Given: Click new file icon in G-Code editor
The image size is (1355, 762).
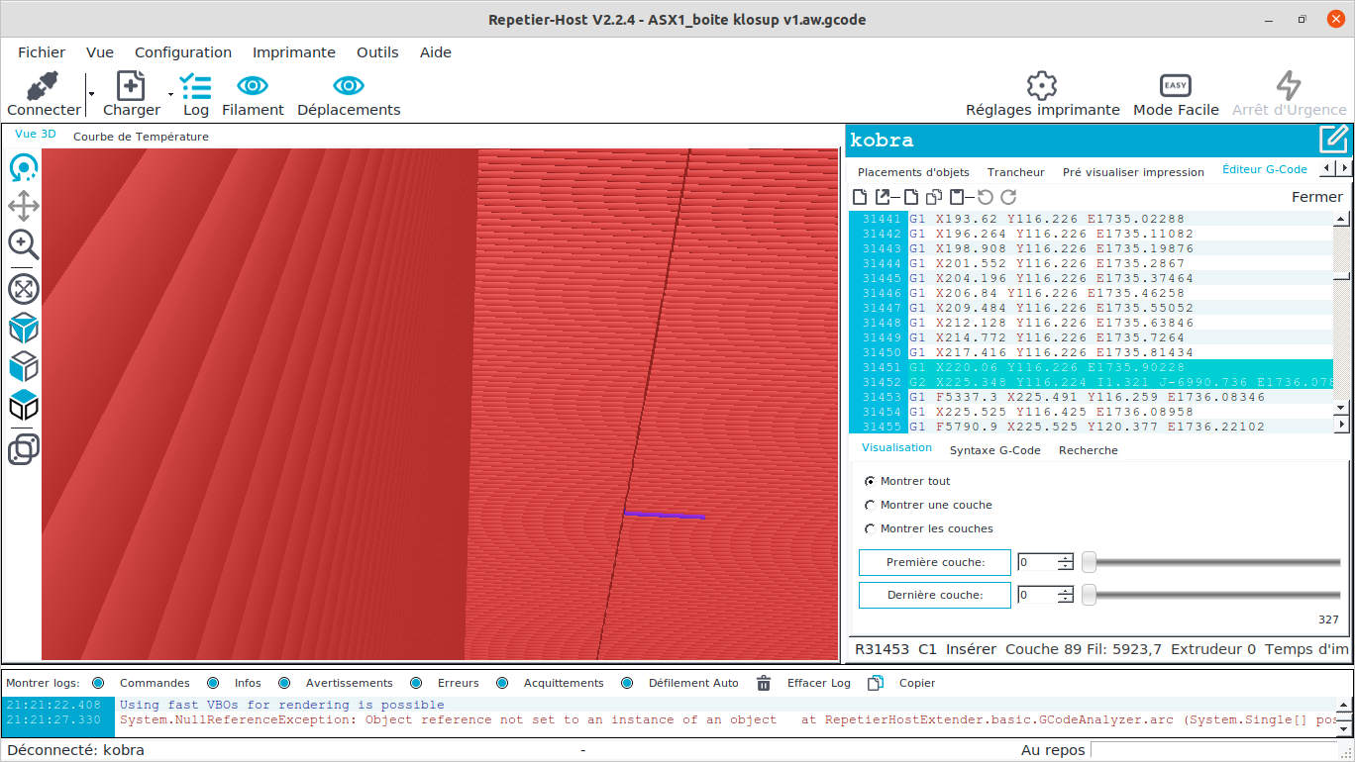Looking at the screenshot, I should (x=860, y=197).
